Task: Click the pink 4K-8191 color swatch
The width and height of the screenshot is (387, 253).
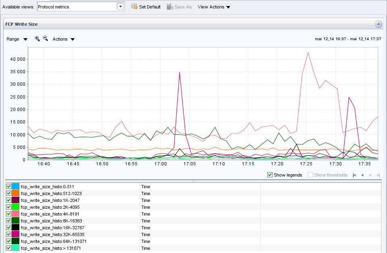Action: pyautogui.click(x=15, y=214)
